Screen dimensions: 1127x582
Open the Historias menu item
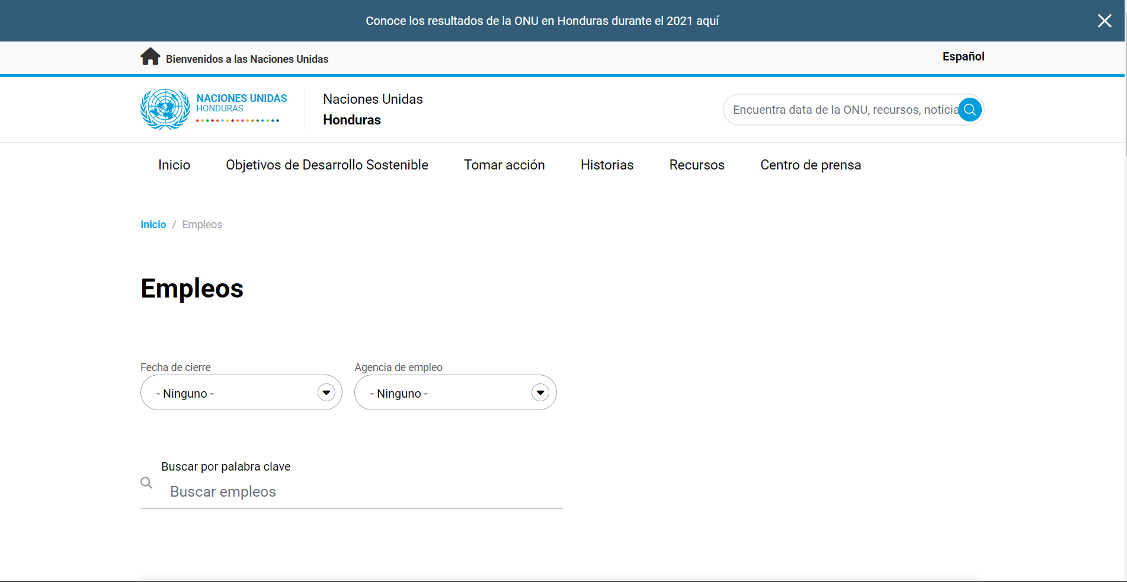point(607,165)
